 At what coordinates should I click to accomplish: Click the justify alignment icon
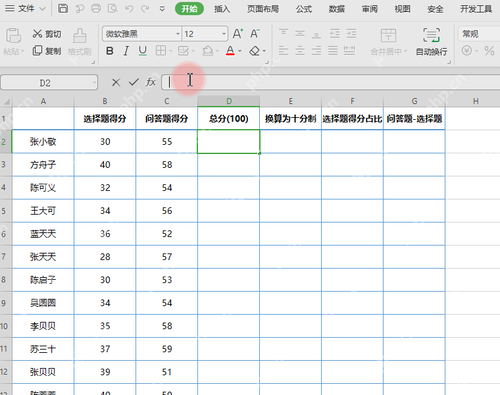click(x=333, y=51)
